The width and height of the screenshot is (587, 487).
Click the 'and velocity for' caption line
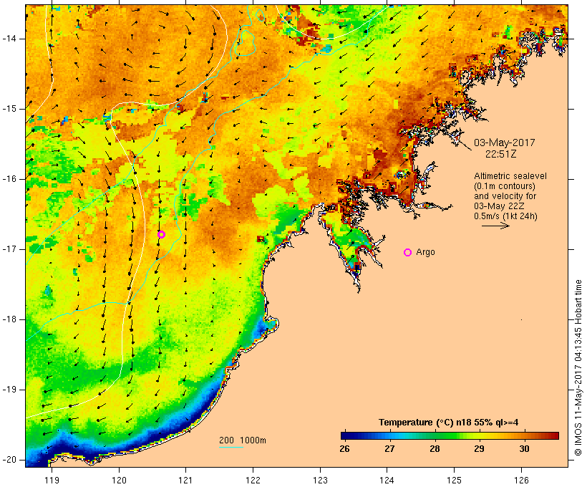[505, 196]
